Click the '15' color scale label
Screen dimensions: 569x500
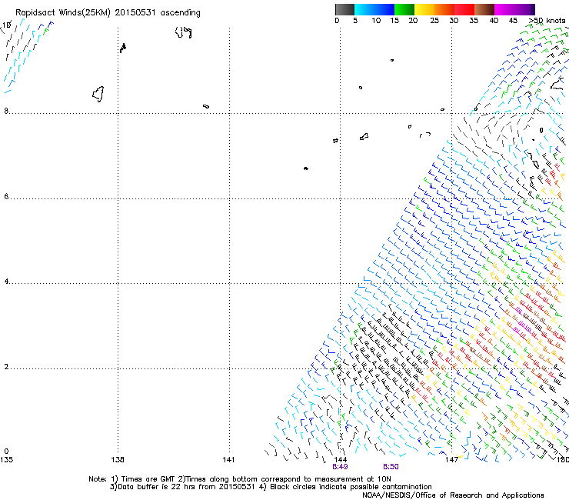click(394, 21)
